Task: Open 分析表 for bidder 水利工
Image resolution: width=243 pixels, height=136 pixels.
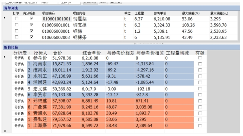Action: pos(19,76)
